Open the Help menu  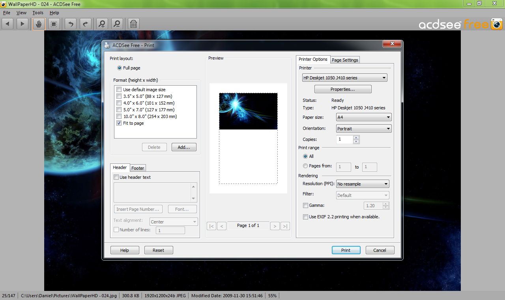[x=54, y=13]
